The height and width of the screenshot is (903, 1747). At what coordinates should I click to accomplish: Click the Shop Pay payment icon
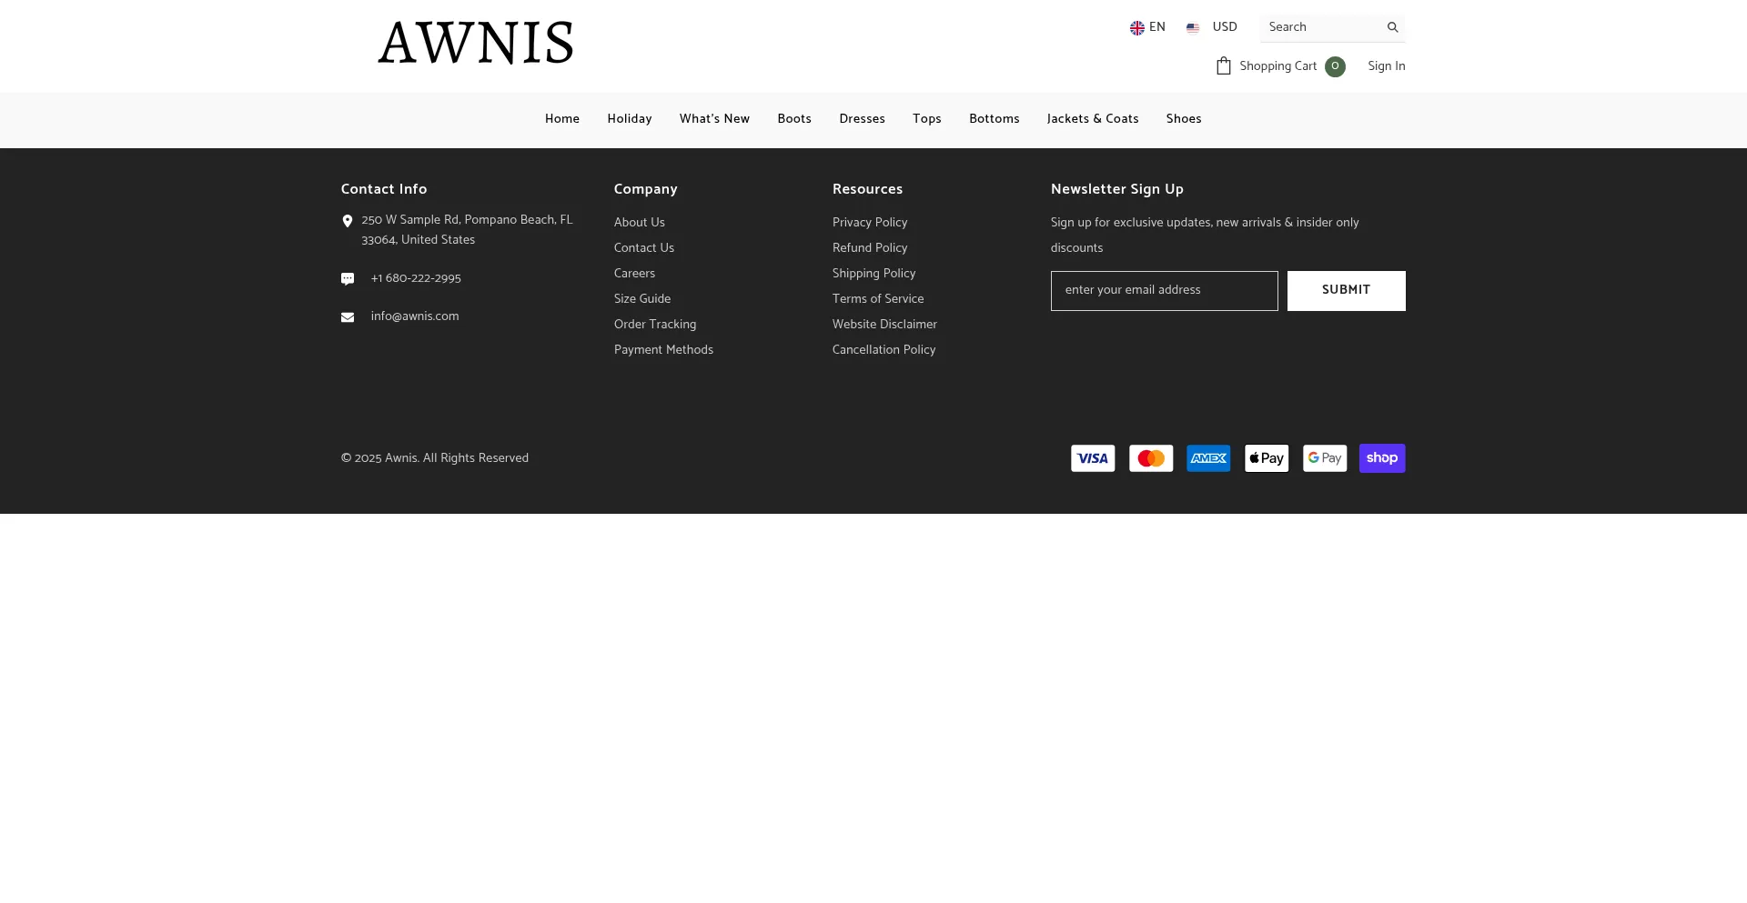(1381, 457)
